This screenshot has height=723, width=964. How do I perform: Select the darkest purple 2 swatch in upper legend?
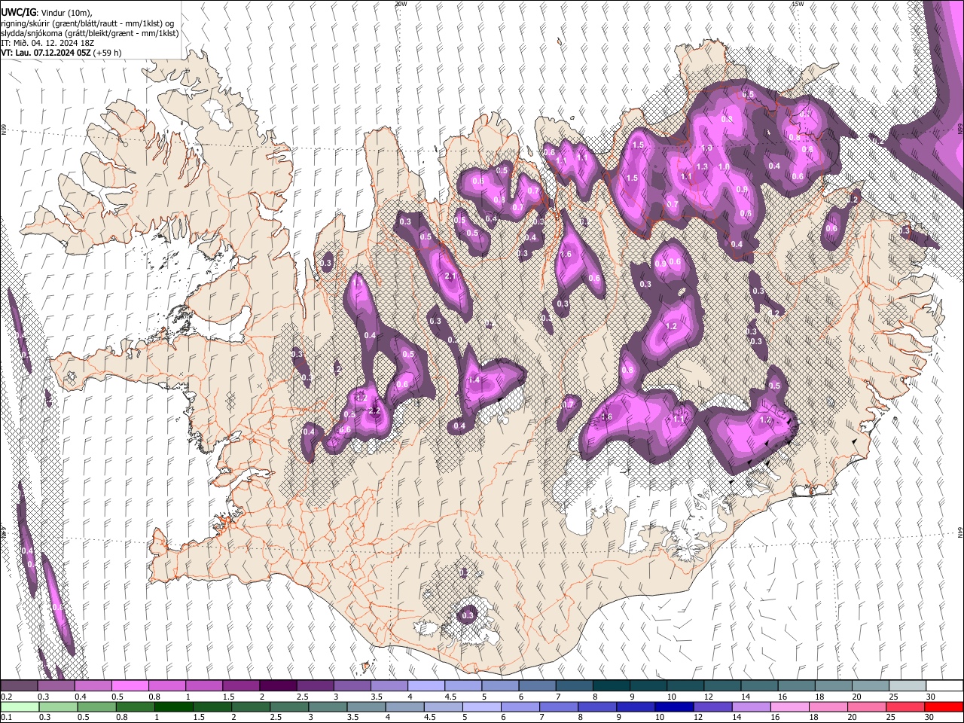pyautogui.click(x=277, y=686)
